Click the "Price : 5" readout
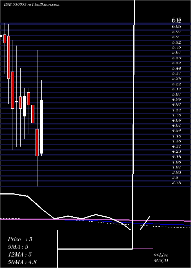This screenshot has height=268, width=191. (x=20, y=239)
